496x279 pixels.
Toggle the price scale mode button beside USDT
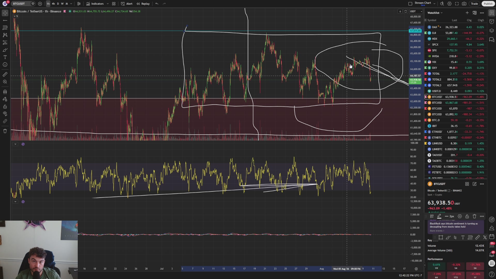click(x=406, y=11)
